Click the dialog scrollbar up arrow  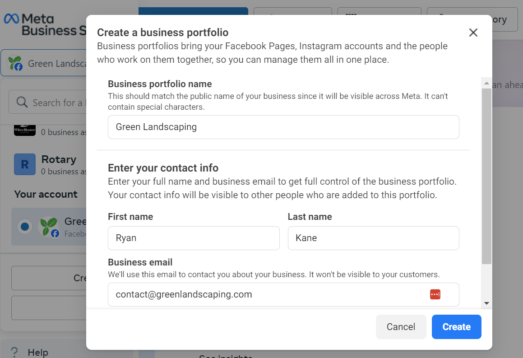(486, 83)
